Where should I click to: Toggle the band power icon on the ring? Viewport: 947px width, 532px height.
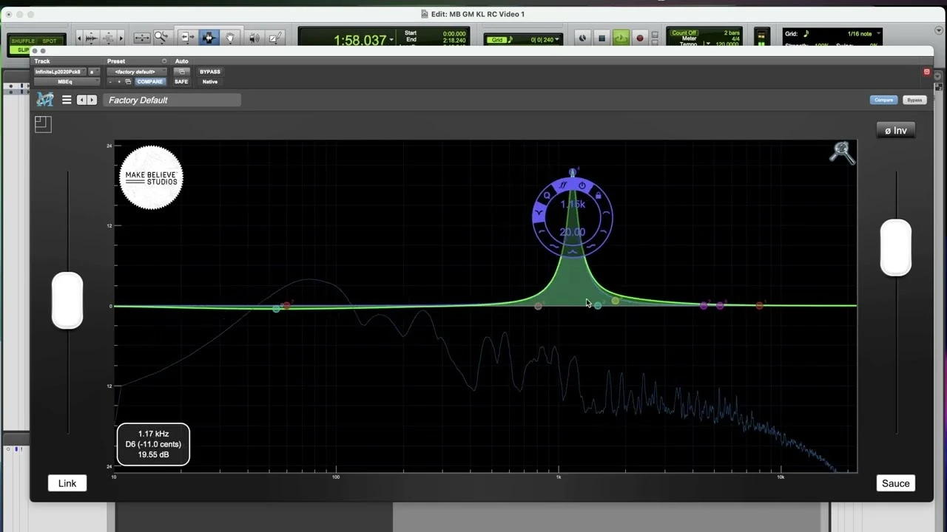pyautogui.click(x=582, y=185)
